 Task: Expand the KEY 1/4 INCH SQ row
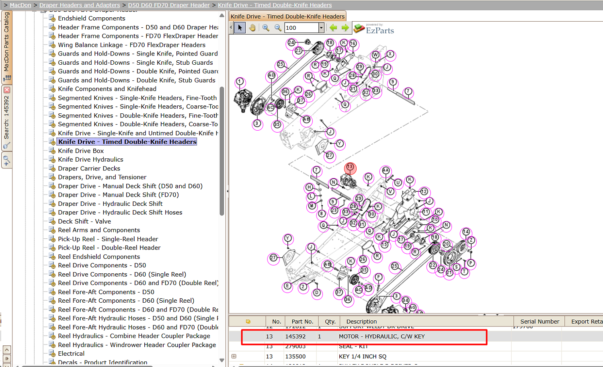tap(234, 356)
